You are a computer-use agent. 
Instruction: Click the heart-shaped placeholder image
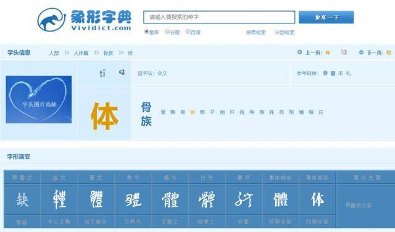click(38, 99)
